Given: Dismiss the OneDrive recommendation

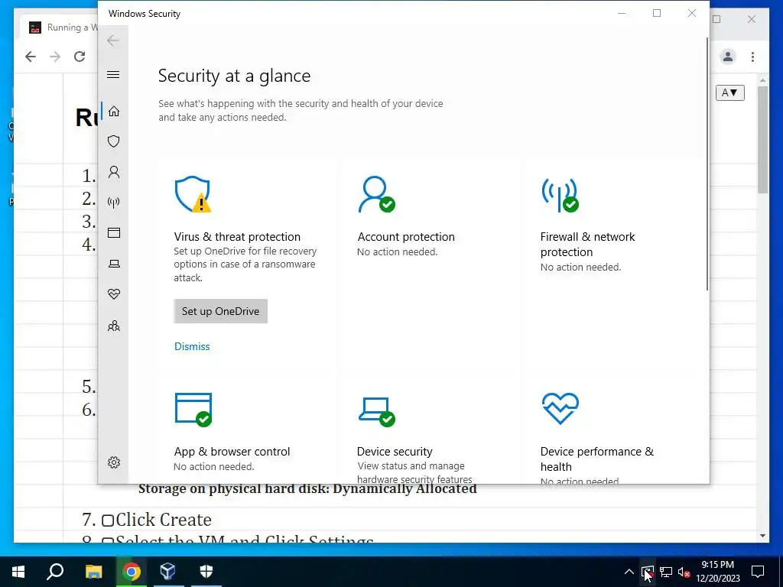Looking at the screenshot, I should (x=192, y=346).
